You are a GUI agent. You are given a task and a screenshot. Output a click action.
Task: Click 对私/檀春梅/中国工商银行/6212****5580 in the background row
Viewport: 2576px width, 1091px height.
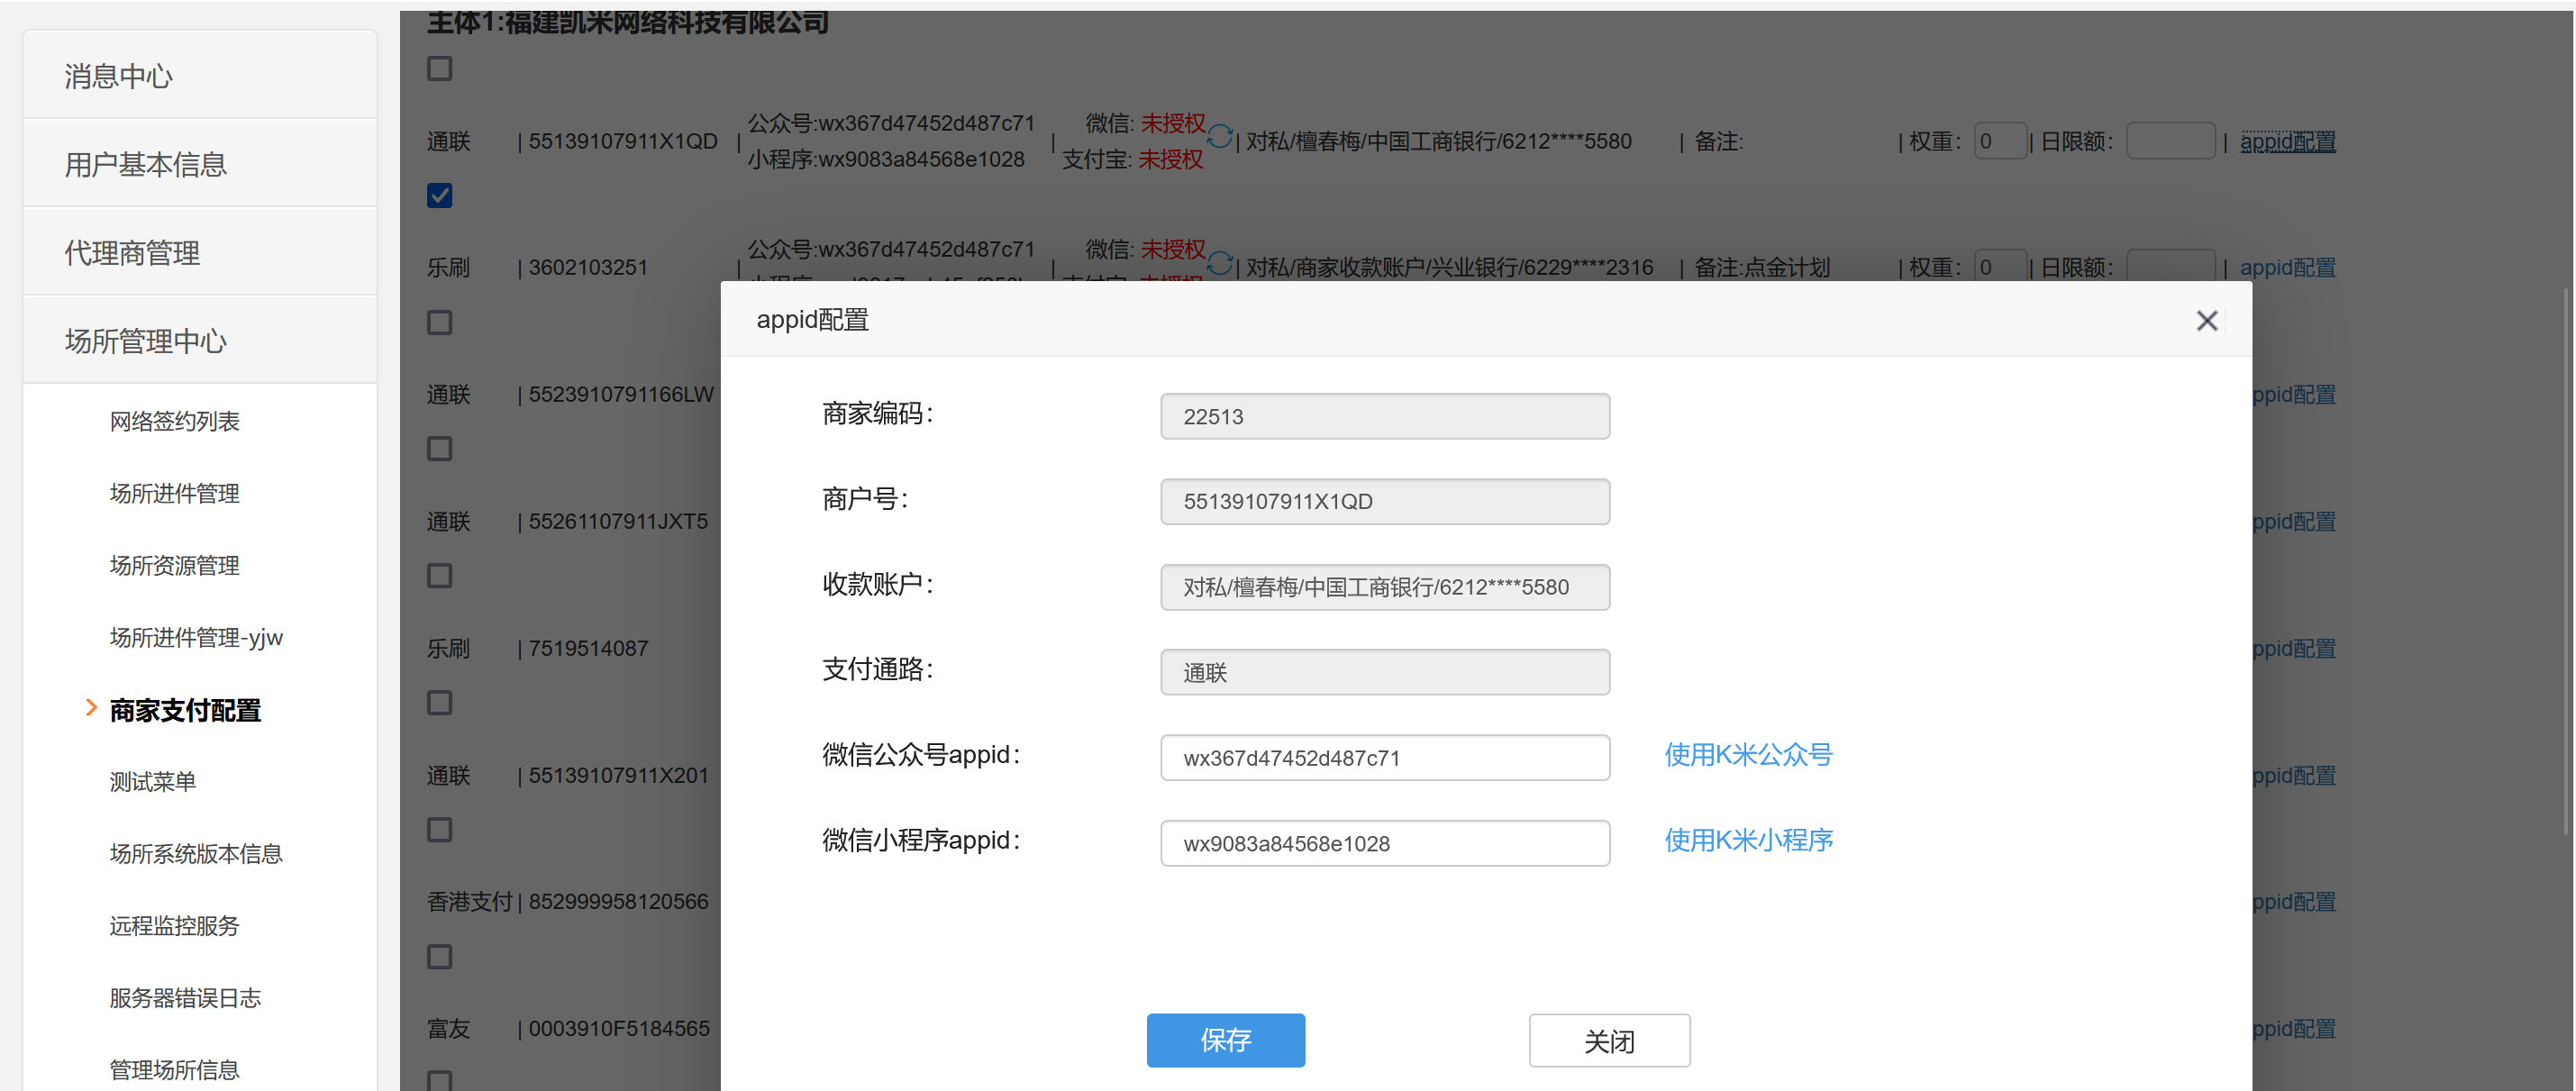[x=1438, y=141]
